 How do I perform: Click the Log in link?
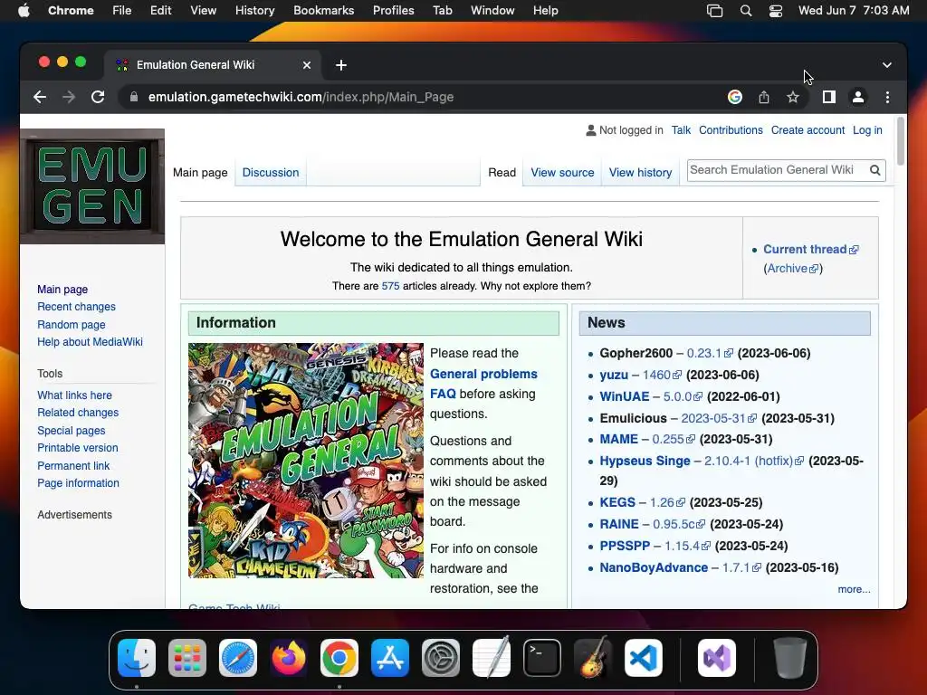pos(867,130)
